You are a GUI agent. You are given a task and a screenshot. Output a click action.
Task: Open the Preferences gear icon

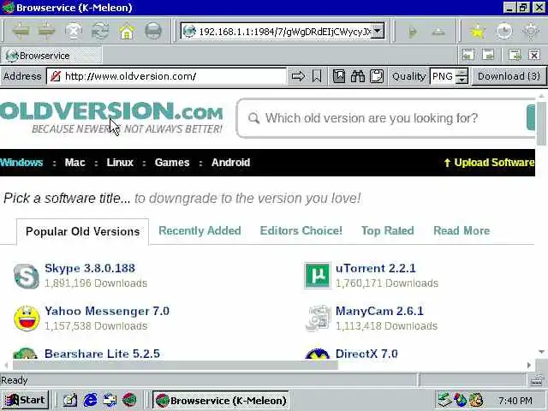point(530,32)
